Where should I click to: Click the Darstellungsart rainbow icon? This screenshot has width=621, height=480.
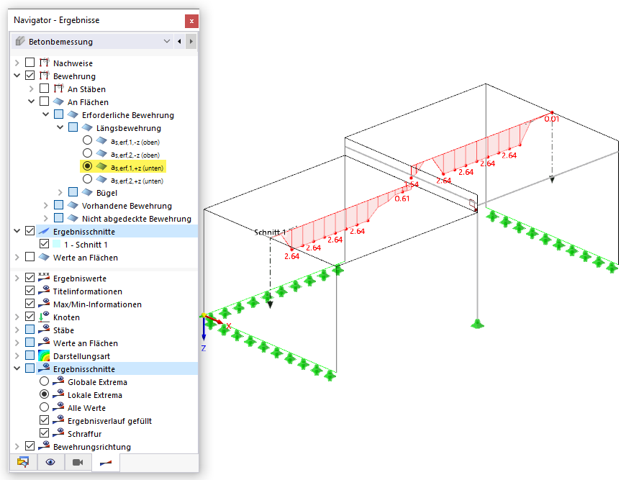point(44,356)
